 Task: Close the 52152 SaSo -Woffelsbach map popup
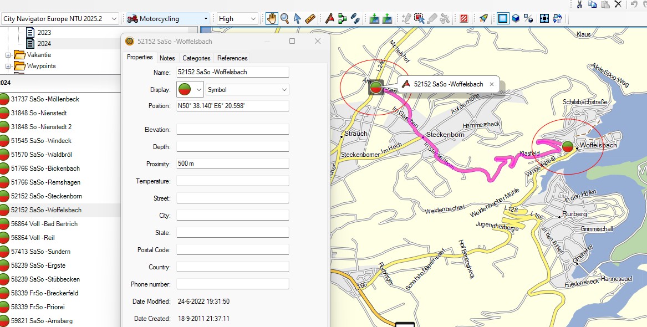tap(491, 84)
